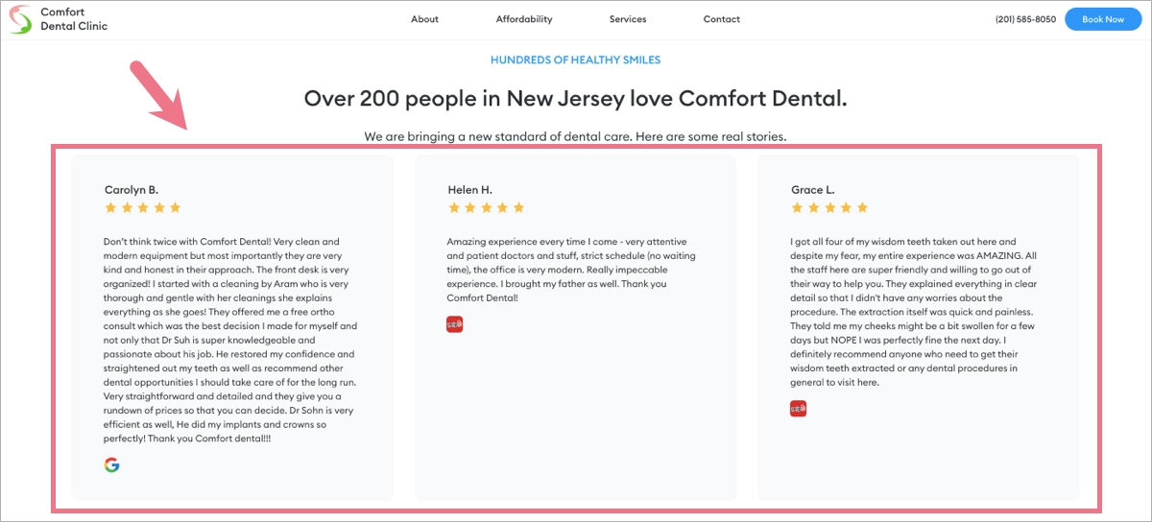Select the reviewer name Carolyn B.
The image size is (1152, 522).
[132, 190]
